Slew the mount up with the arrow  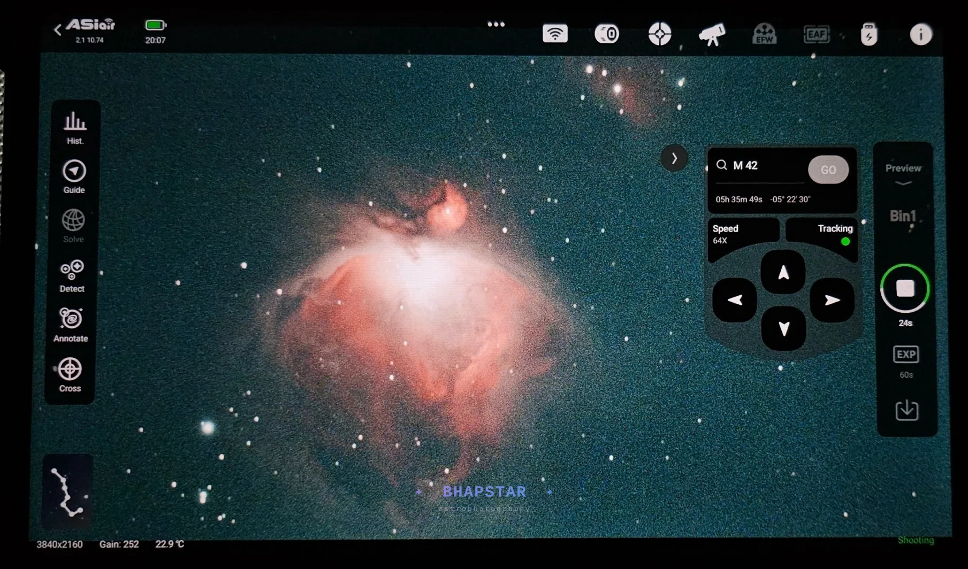[x=783, y=272]
